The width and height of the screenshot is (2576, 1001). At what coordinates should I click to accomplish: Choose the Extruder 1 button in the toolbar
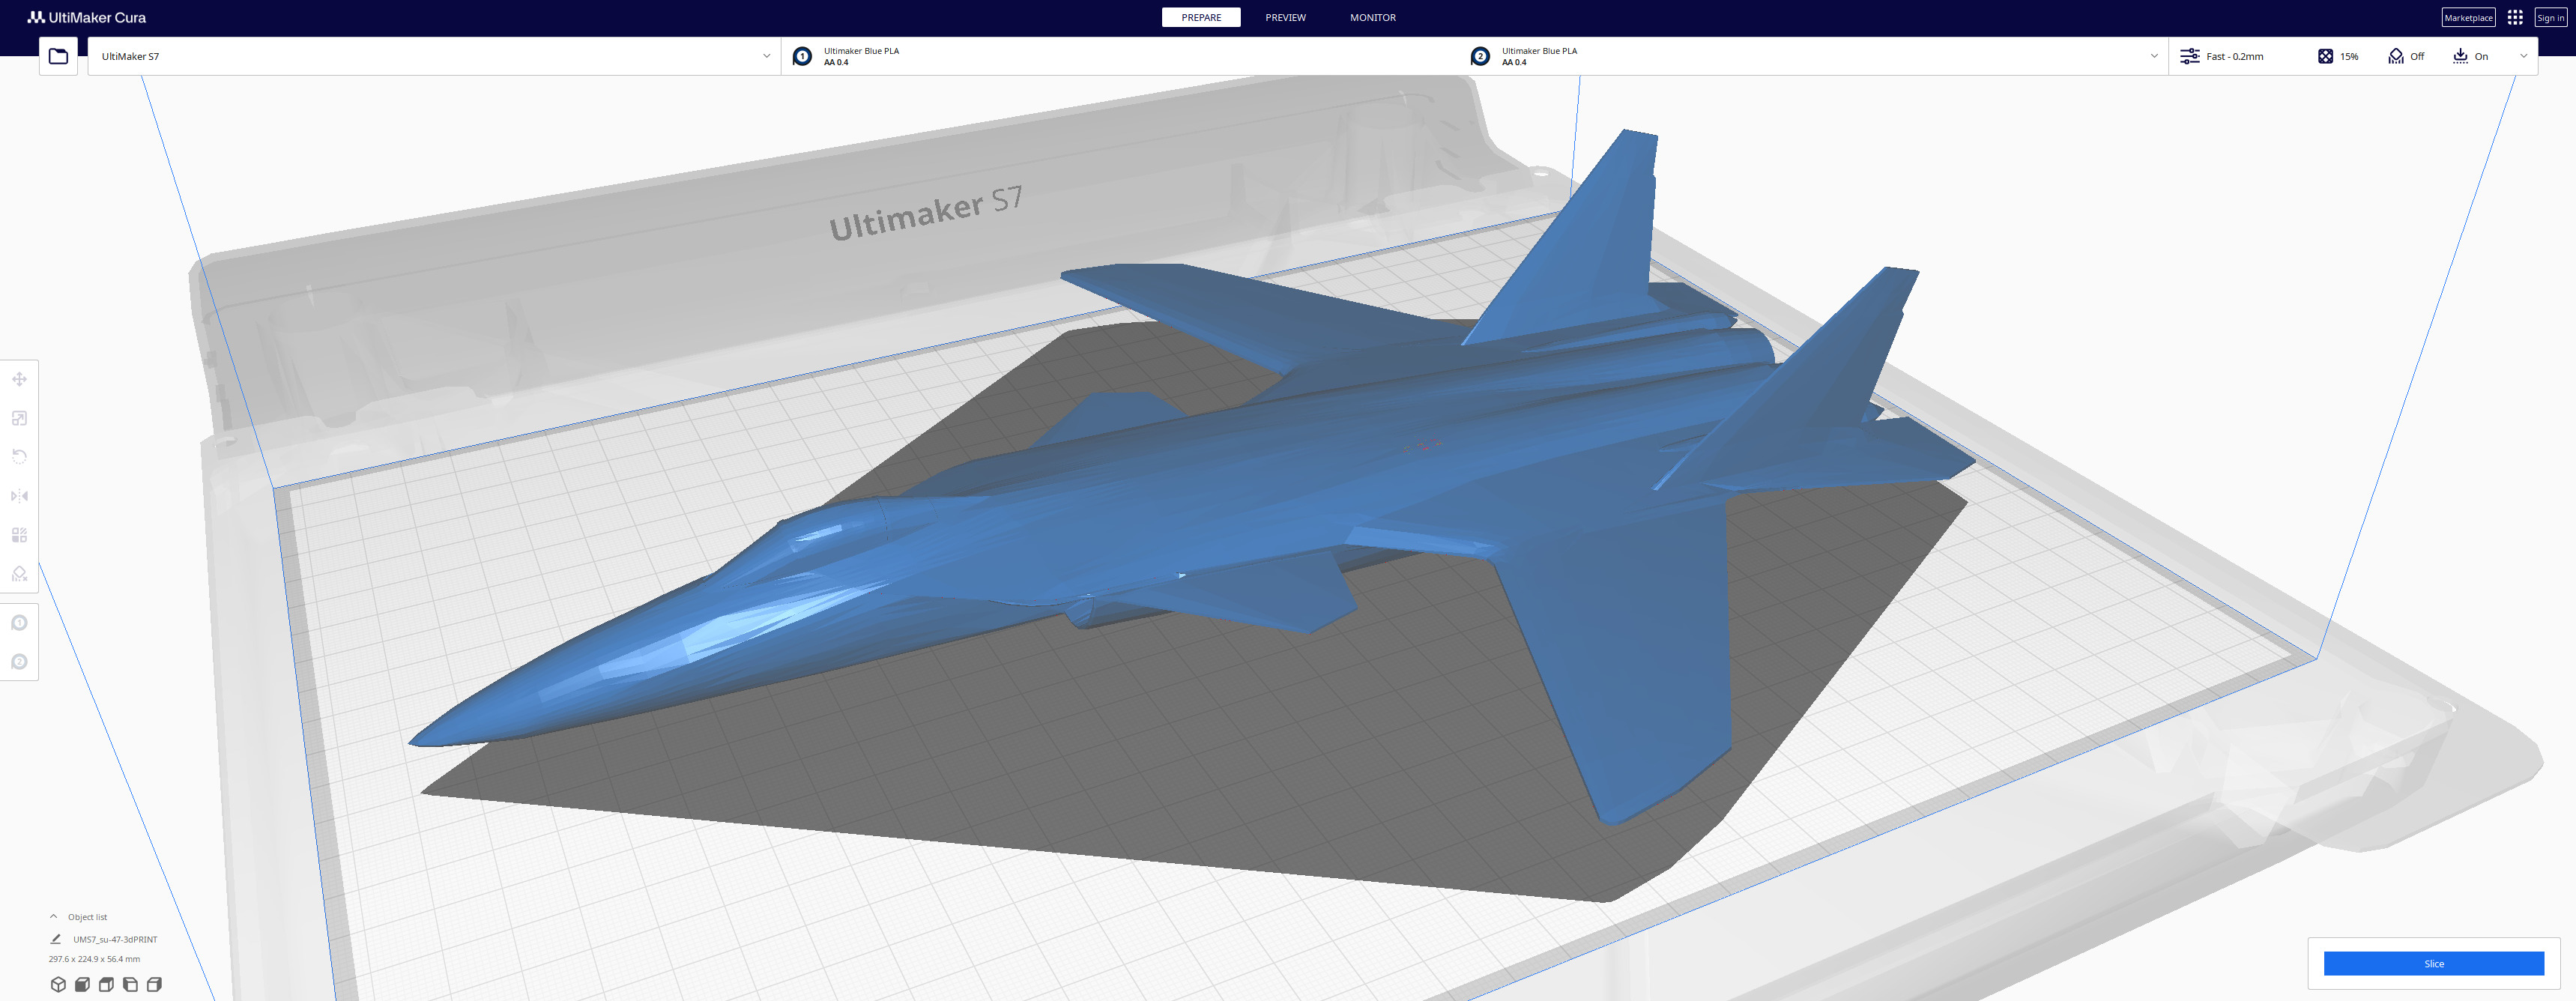(19, 623)
